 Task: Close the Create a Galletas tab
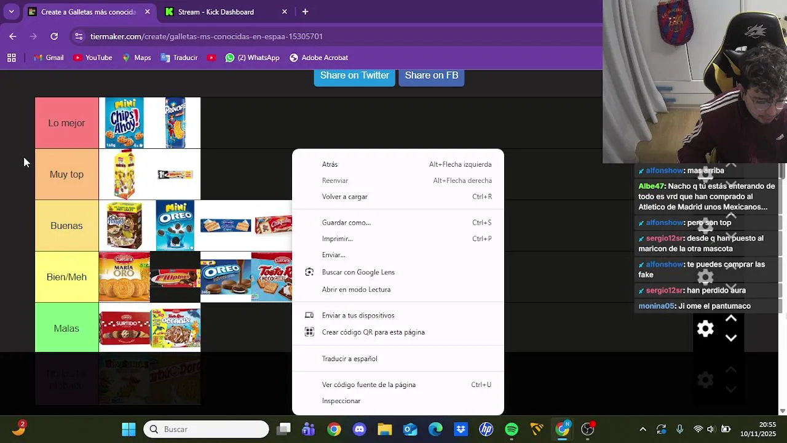(148, 12)
